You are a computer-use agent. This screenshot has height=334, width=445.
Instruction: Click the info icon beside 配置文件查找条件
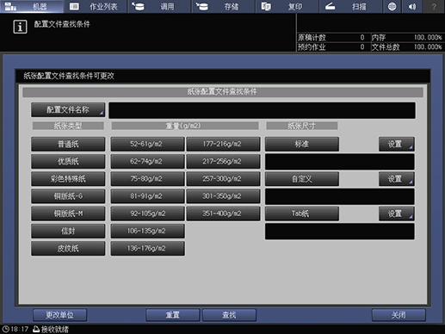click(x=20, y=27)
